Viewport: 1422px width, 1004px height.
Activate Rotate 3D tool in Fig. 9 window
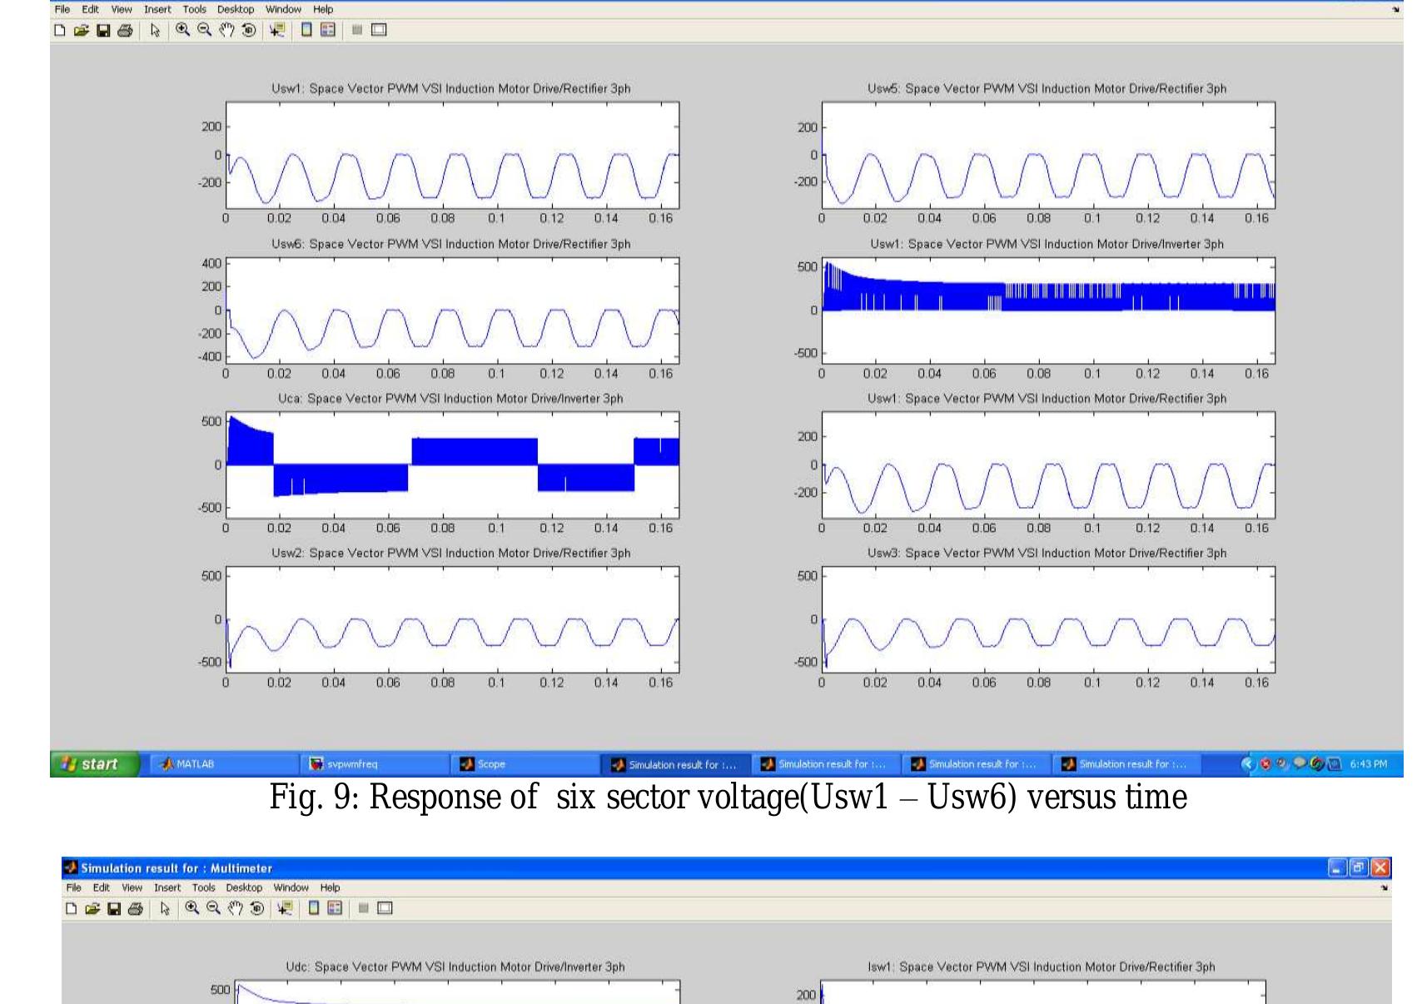[248, 31]
